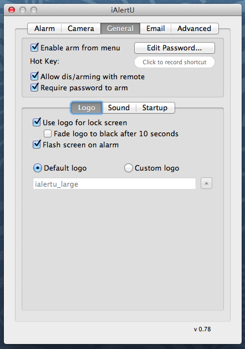Click the hot key shortcut recorder field
The width and height of the screenshot is (245, 349).
pyautogui.click(x=175, y=62)
